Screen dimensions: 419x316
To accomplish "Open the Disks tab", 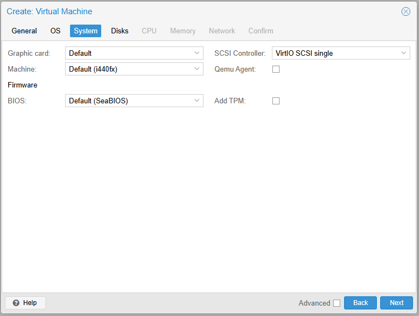I will (120, 31).
